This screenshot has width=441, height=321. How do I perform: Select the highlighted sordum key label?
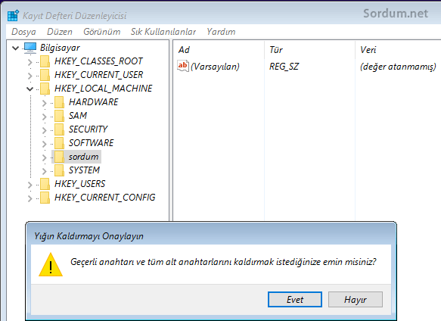coord(83,157)
